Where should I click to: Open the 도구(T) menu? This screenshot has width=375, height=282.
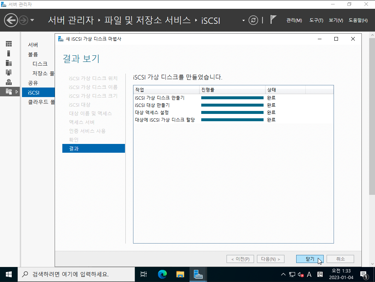click(x=316, y=20)
